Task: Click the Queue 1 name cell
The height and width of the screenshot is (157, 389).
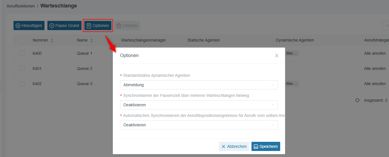Action: (x=85, y=53)
